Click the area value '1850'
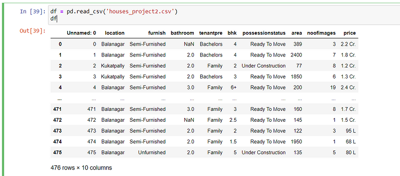Screen dimensions: 400x176 click(296, 77)
